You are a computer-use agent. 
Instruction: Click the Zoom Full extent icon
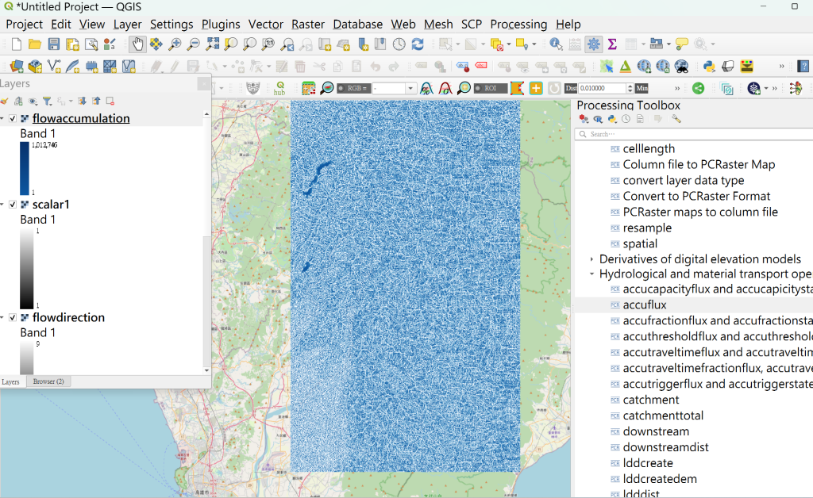[x=212, y=44]
